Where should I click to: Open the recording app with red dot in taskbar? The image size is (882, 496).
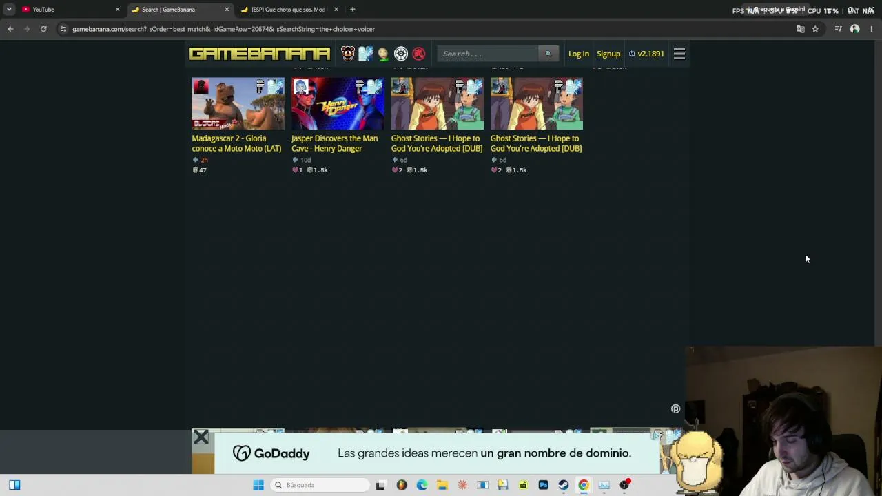625,485
